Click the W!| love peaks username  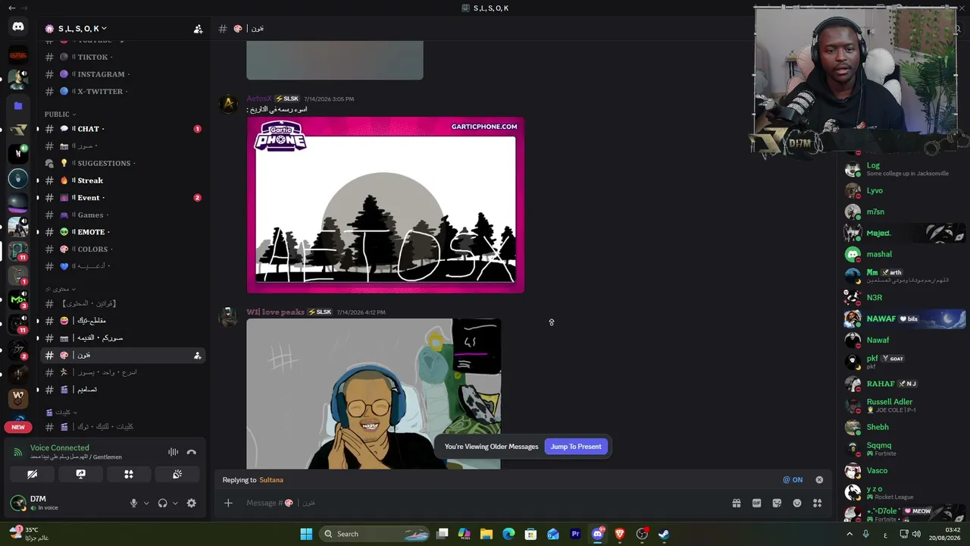coord(275,312)
